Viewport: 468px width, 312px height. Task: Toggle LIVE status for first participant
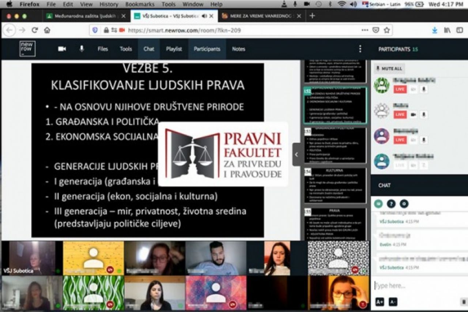[400, 89]
